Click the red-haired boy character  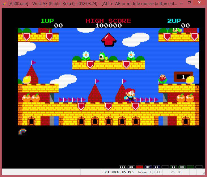[130, 95]
